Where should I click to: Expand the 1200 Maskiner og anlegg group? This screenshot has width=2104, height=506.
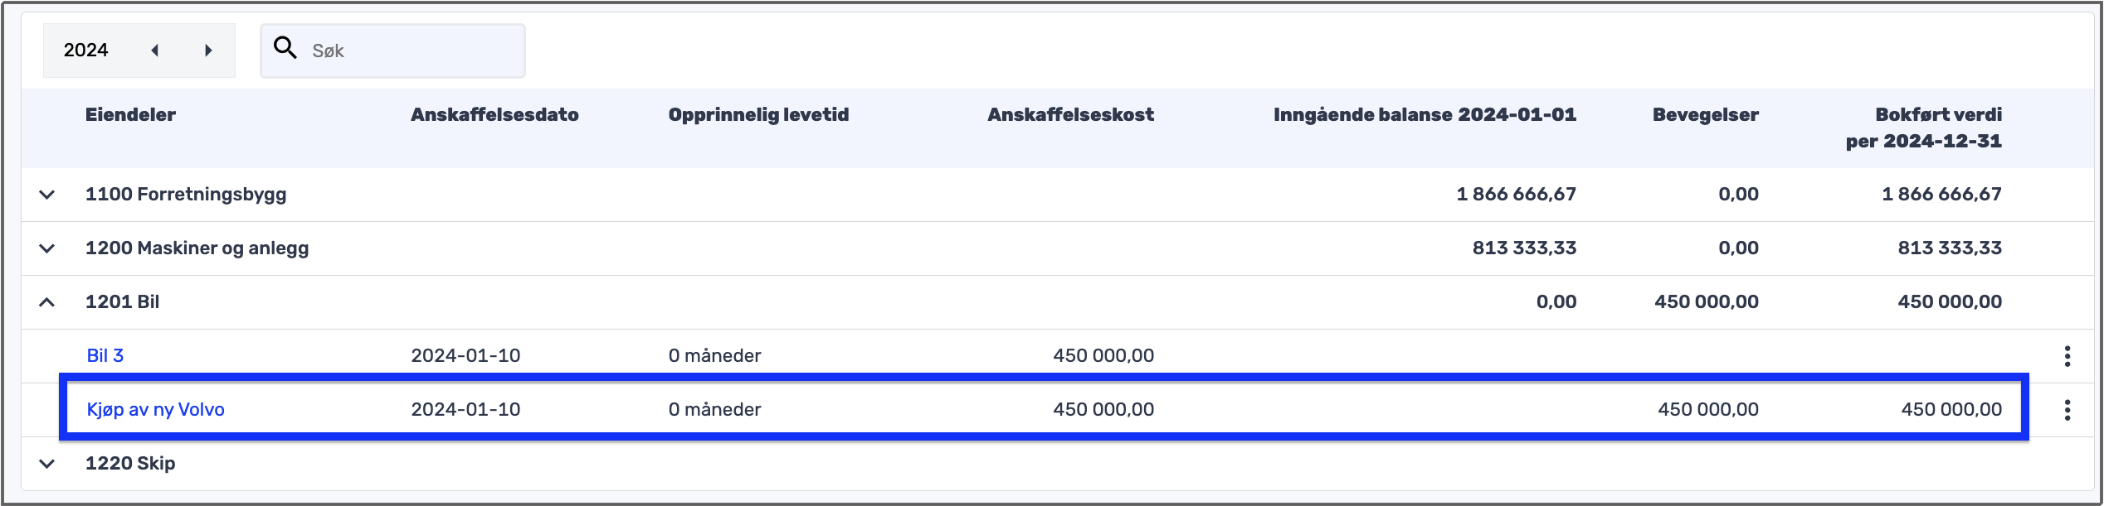[47, 248]
